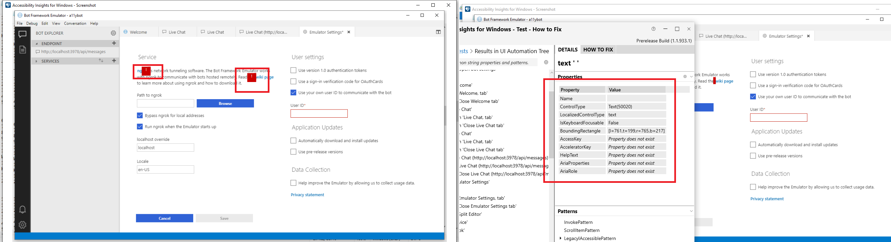Switch to the HOW TO FIX tab
Viewport: 891px width, 242px height.
tap(598, 49)
